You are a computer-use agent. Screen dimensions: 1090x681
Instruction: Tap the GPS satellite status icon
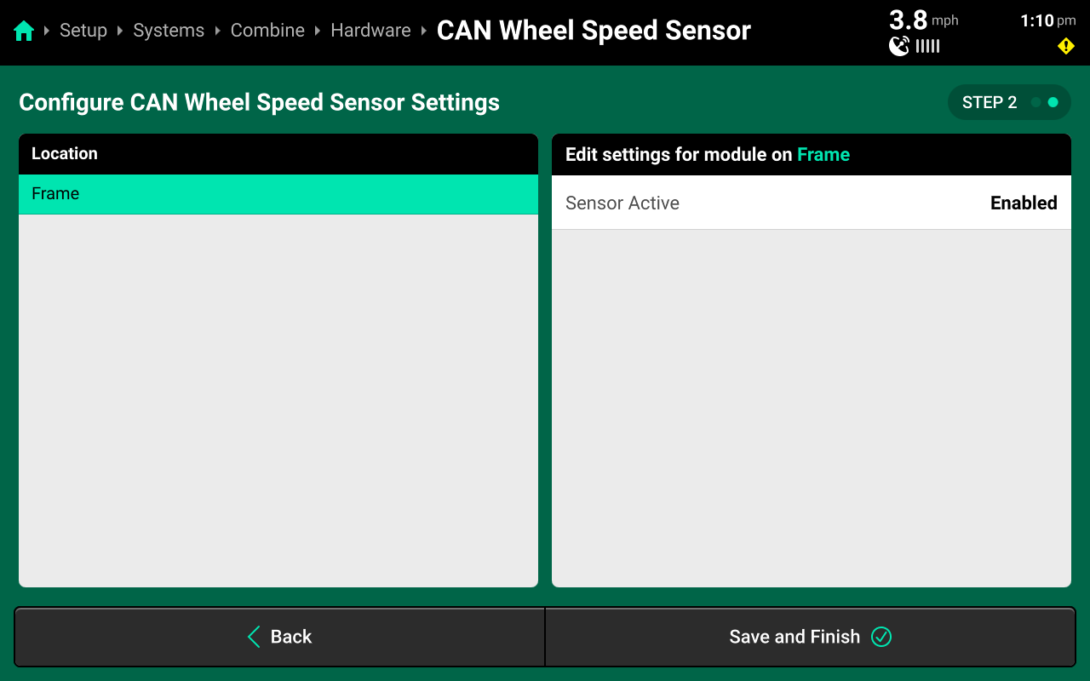tap(899, 46)
